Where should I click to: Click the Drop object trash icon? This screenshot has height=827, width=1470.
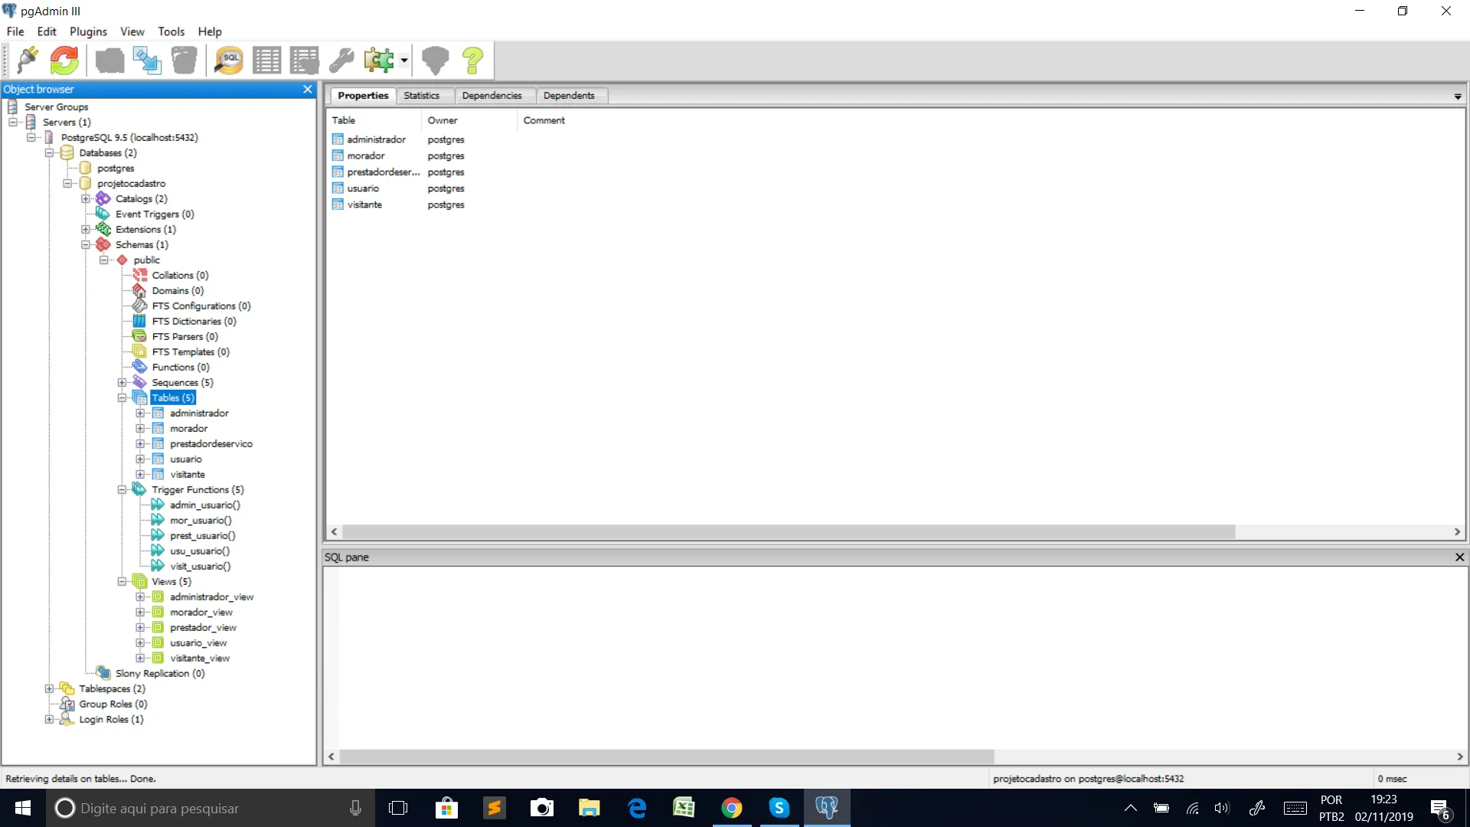184,60
